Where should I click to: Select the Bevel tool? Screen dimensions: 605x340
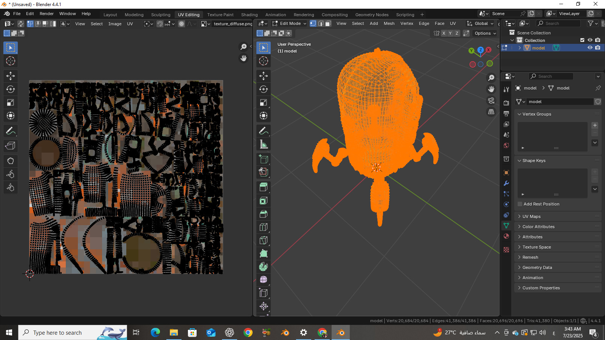(264, 214)
